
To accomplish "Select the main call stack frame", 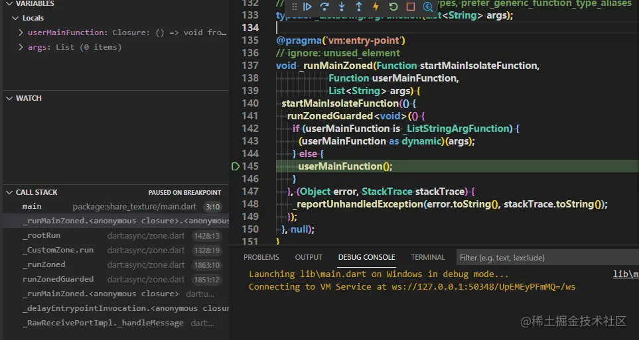I will coord(115,206).
